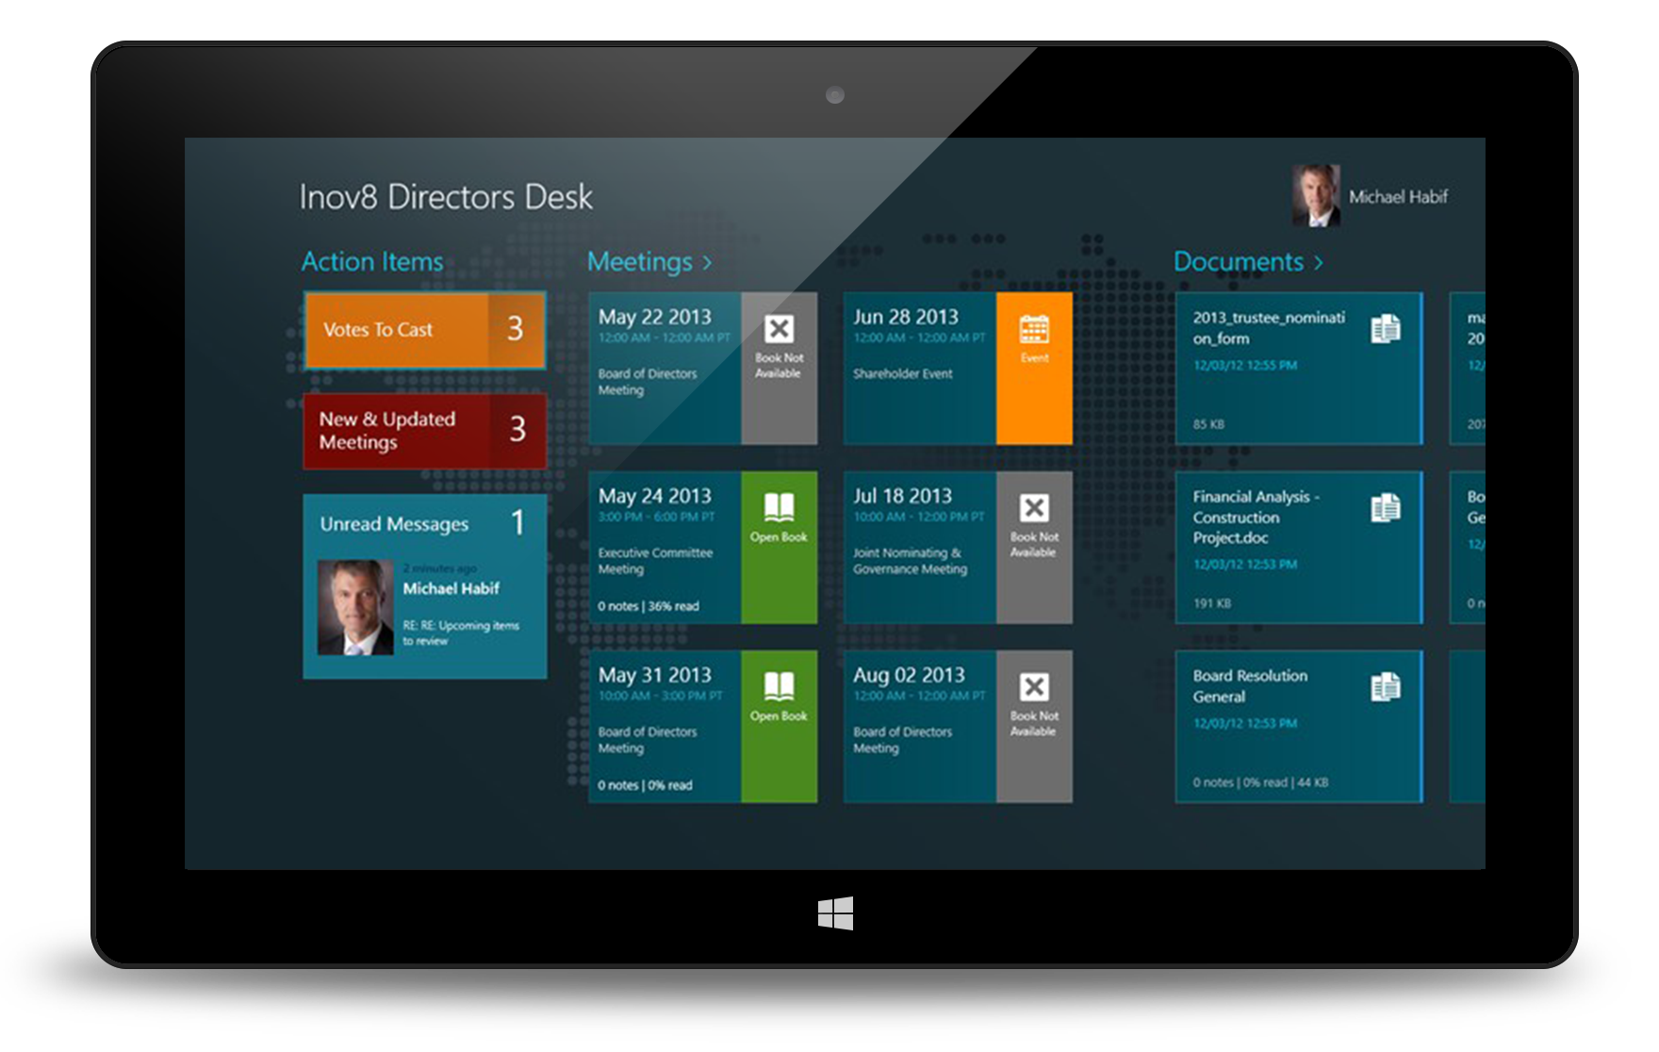Open the 2013_trustee_nomination_form document title
This screenshot has height=1052, width=1659.
pos(1269,328)
